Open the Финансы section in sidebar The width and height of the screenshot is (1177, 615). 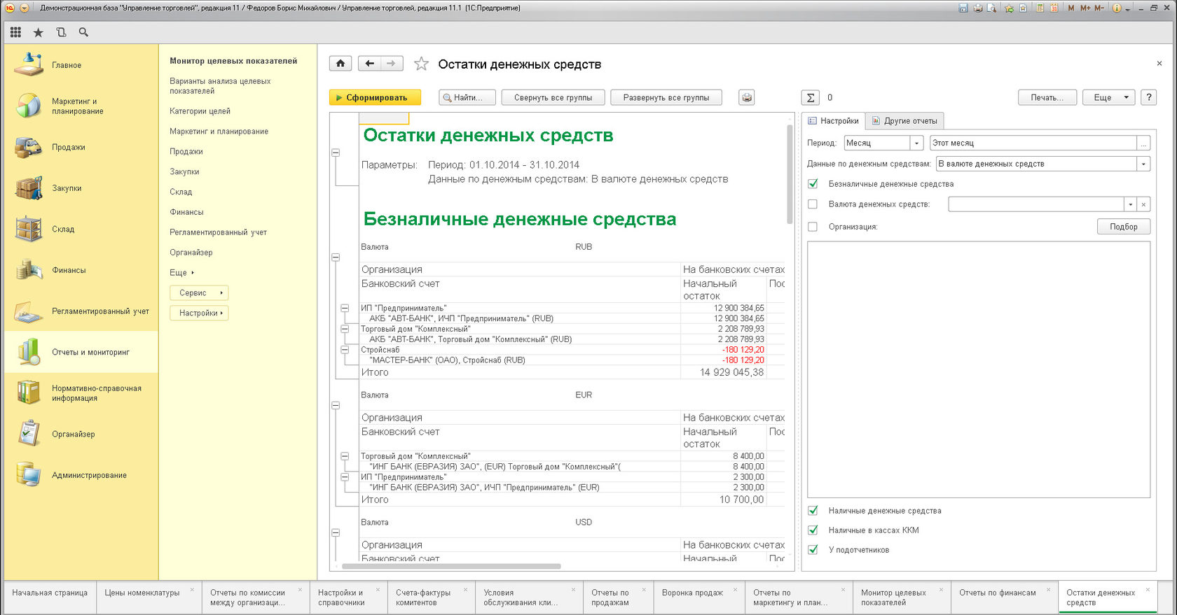click(69, 270)
